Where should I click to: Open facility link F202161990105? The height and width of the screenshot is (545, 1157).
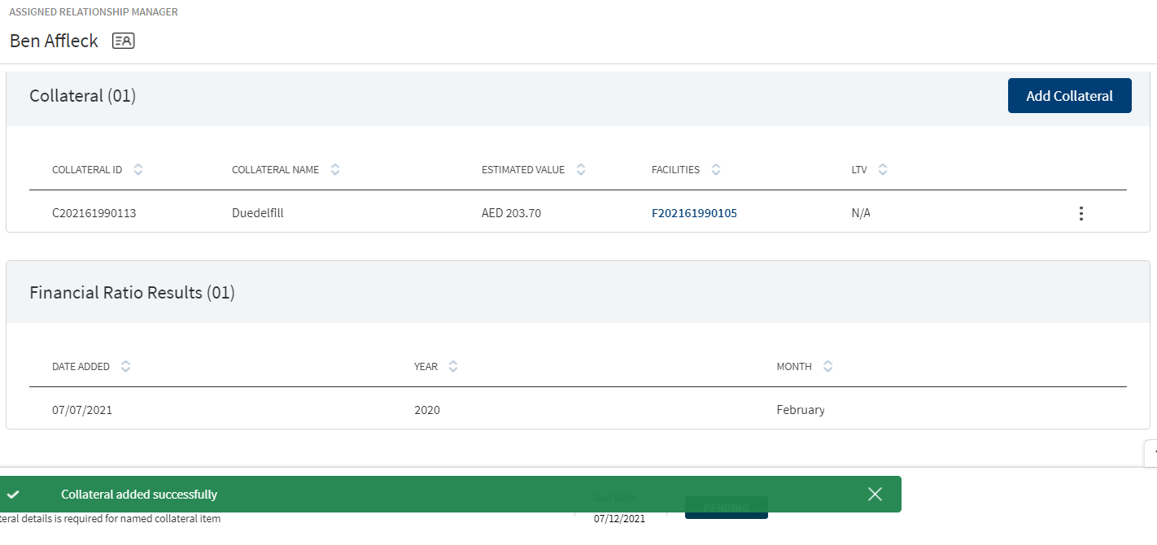(x=694, y=213)
